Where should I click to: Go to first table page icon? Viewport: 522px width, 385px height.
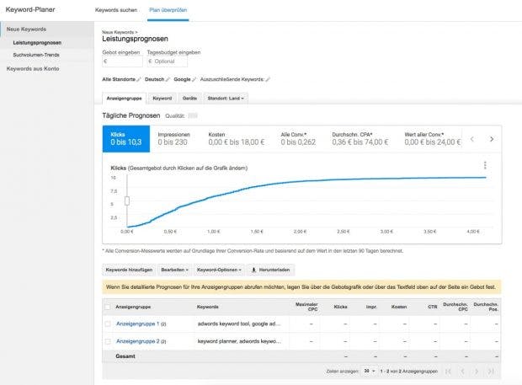click(x=449, y=371)
